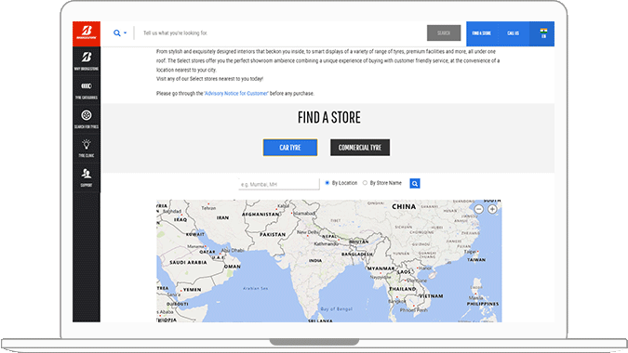
Task: Click the Bridgestone red logo
Action: [x=87, y=33]
